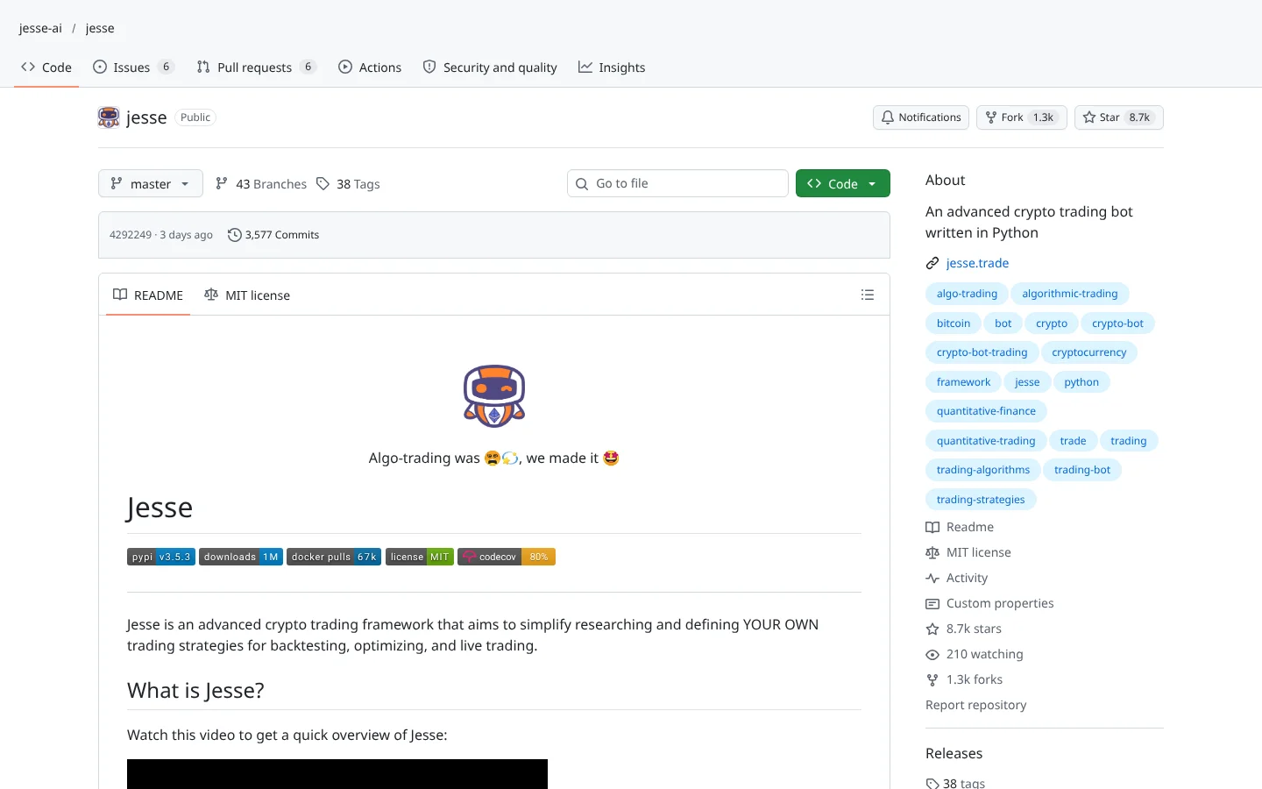Select the trade topic tag
This screenshot has height=789, width=1262.
(1073, 441)
